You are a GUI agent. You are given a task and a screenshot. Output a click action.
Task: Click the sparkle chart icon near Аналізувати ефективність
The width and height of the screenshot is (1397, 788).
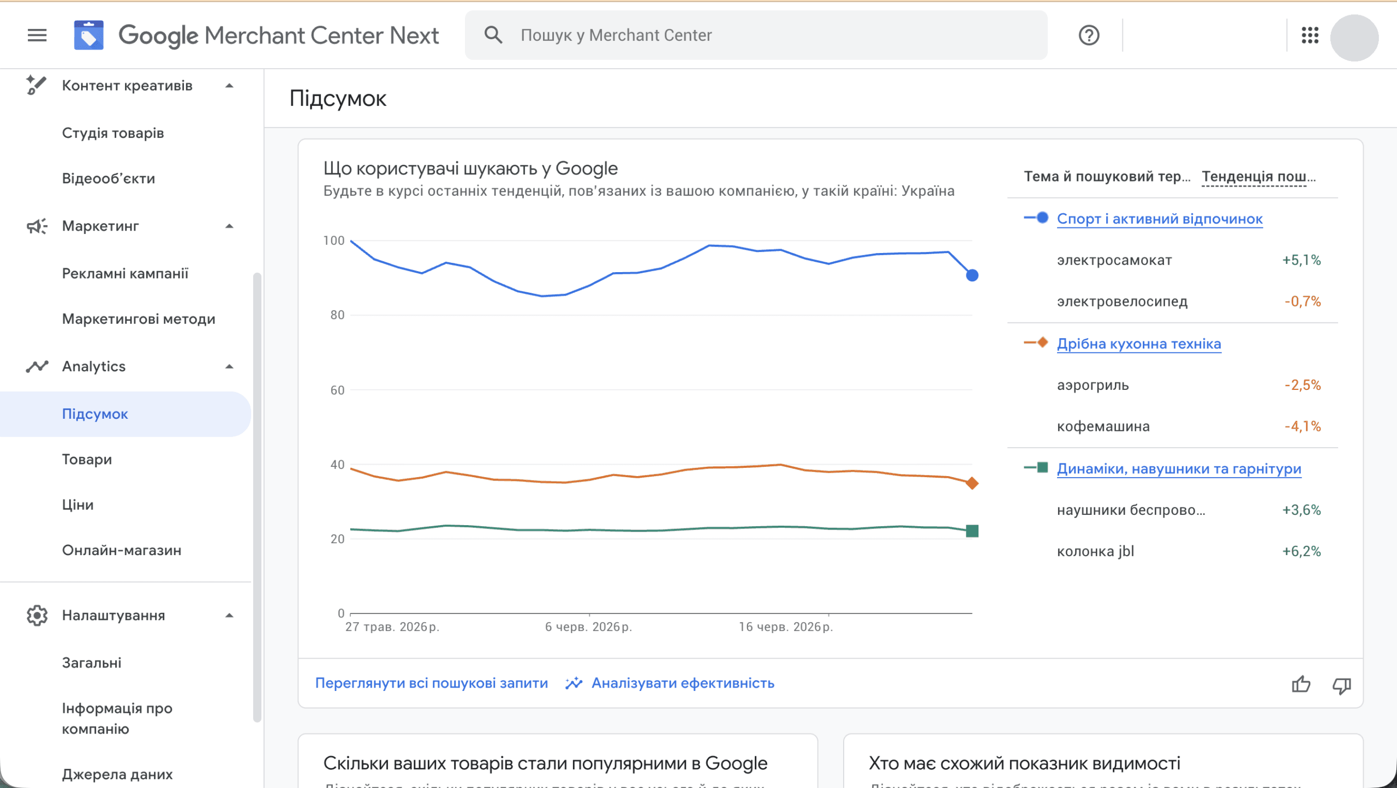574,683
